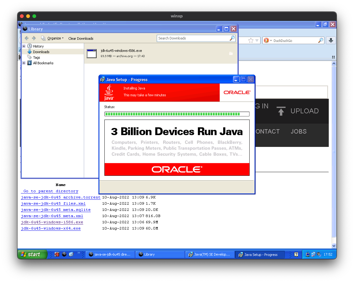
Task: Click the 17:52 taskbar clock
Action: [x=328, y=255]
